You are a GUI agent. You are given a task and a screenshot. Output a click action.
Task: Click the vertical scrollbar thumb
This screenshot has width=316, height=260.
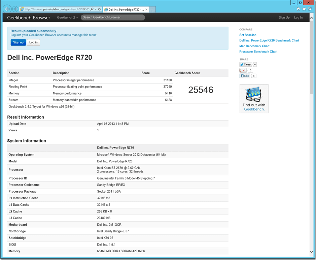tap(311, 57)
